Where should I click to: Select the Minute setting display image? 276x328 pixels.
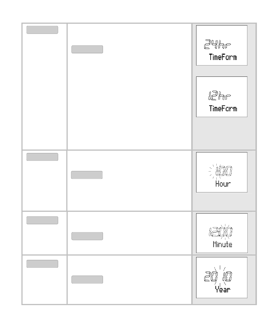click(x=222, y=233)
